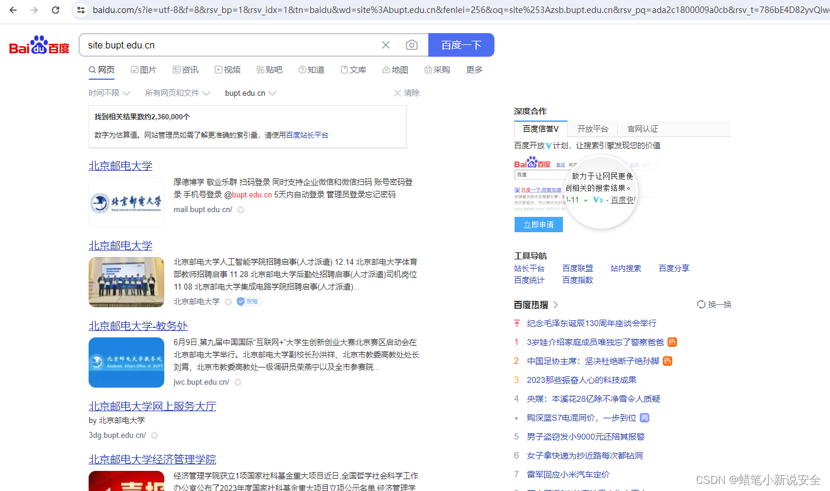Image resolution: width=830 pixels, height=491 pixels.
Task: Click blue 教务处 thumbnail image
Action: click(x=126, y=362)
